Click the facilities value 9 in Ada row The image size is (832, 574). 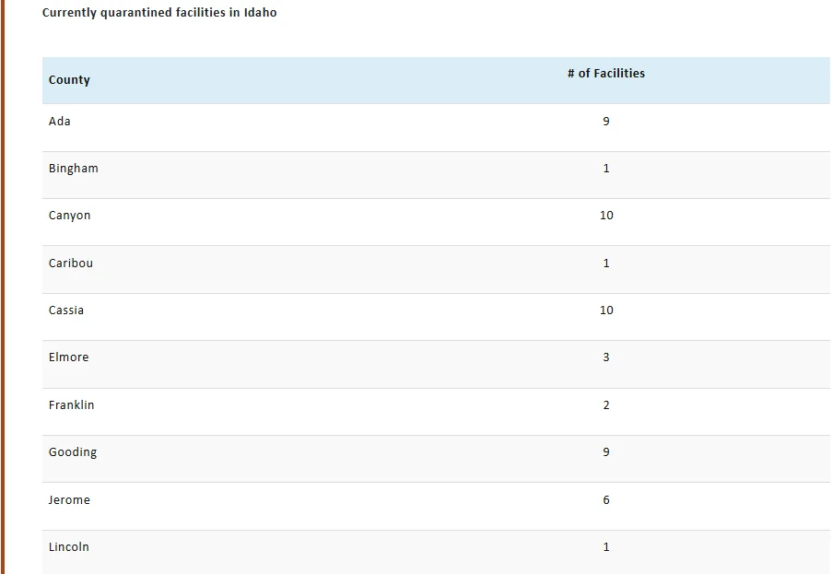[x=606, y=122]
